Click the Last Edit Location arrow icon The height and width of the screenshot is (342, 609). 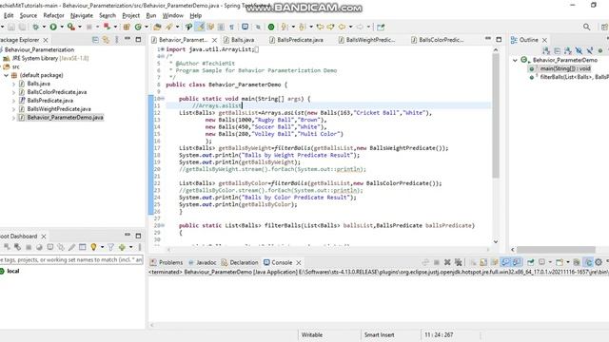[320, 27]
